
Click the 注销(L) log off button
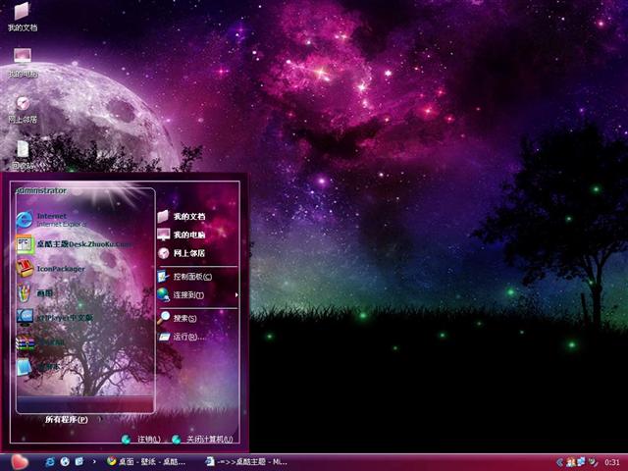pyautogui.click(x=140, y=440)
